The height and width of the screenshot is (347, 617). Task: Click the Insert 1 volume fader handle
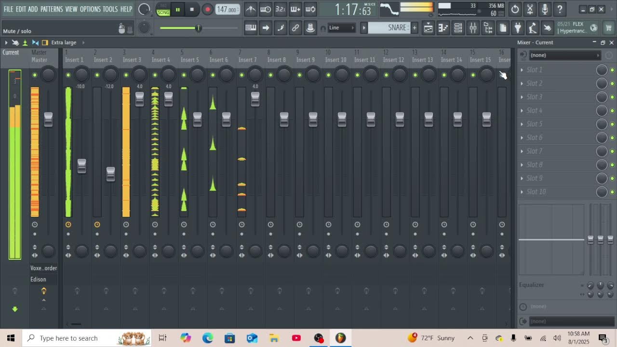(x=81, y=166)
